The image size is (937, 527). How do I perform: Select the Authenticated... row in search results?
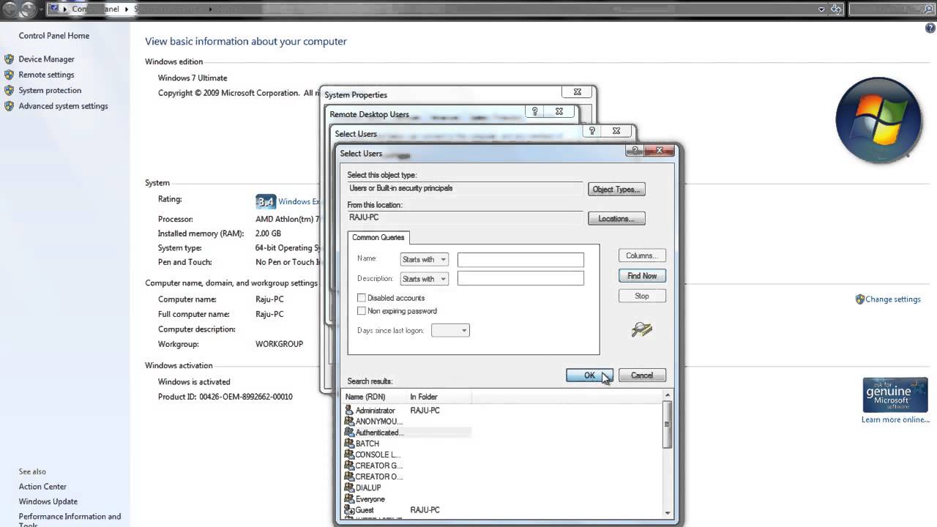point(408,433)
